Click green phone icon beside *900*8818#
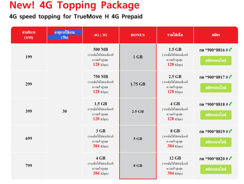 [231, 104]
